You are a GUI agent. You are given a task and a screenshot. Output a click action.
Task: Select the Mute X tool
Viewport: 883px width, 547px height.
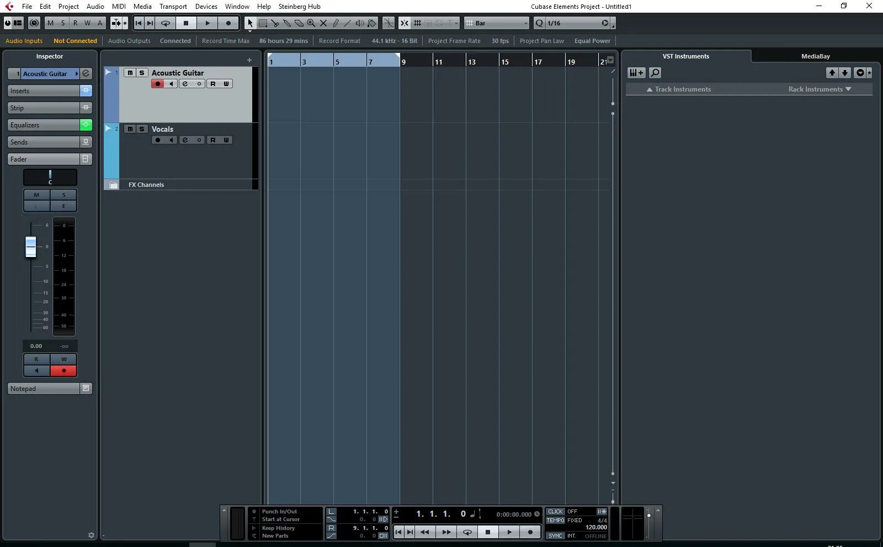[323, 23]
